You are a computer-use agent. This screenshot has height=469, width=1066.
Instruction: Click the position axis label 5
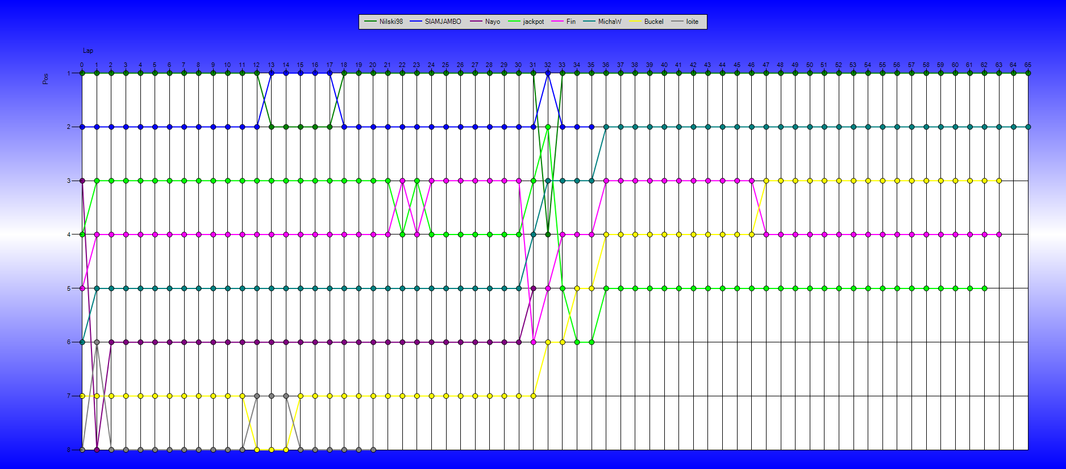click(x=69, y=288)
